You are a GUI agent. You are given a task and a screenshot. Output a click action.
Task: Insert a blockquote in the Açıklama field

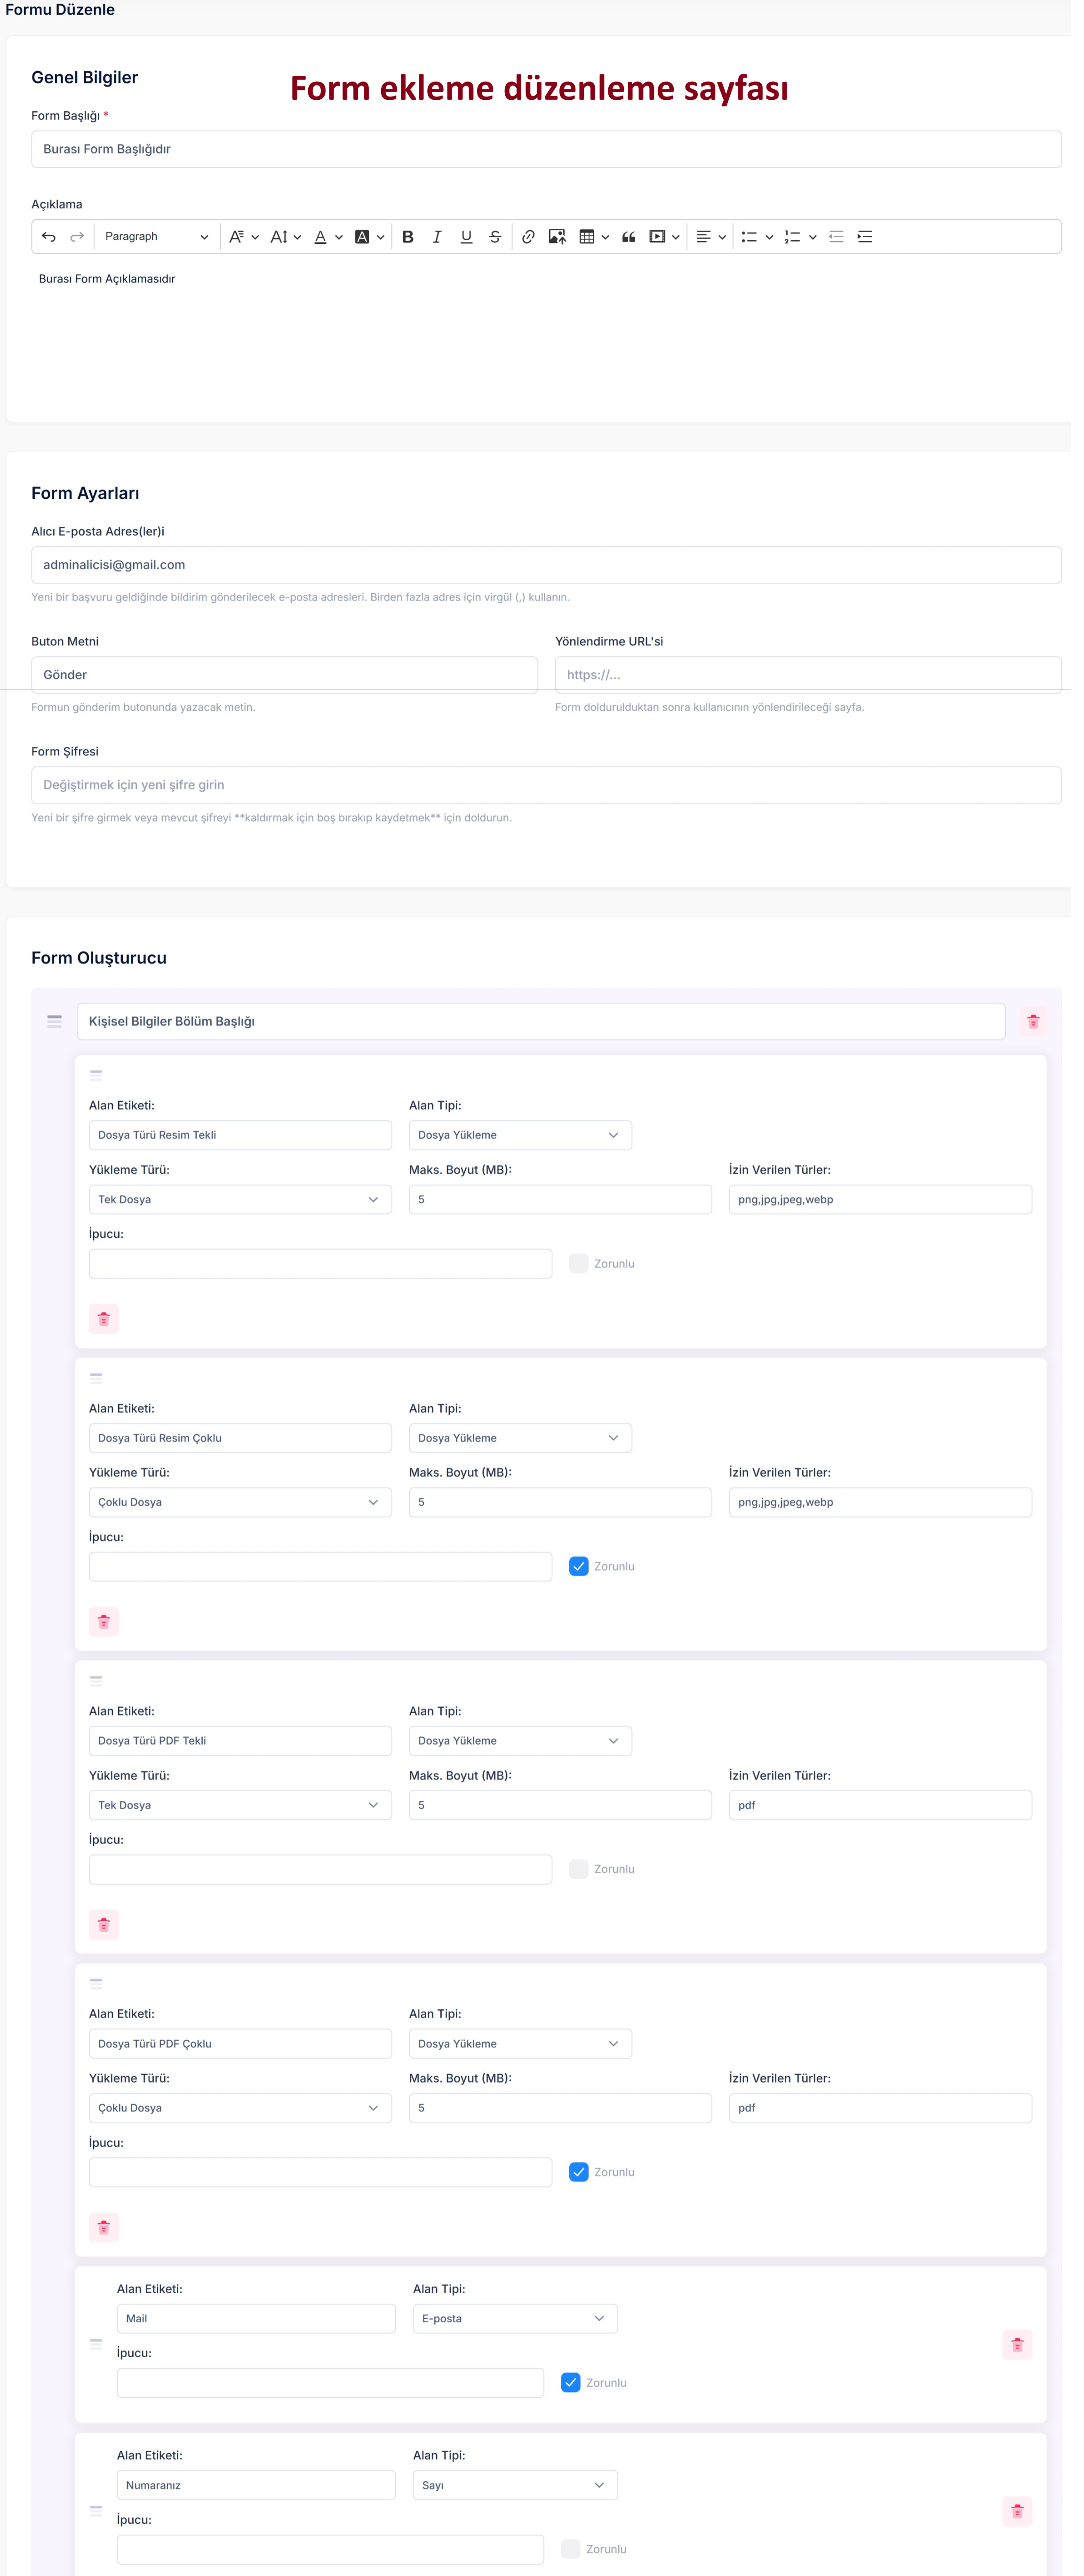(x=628, y=236)
